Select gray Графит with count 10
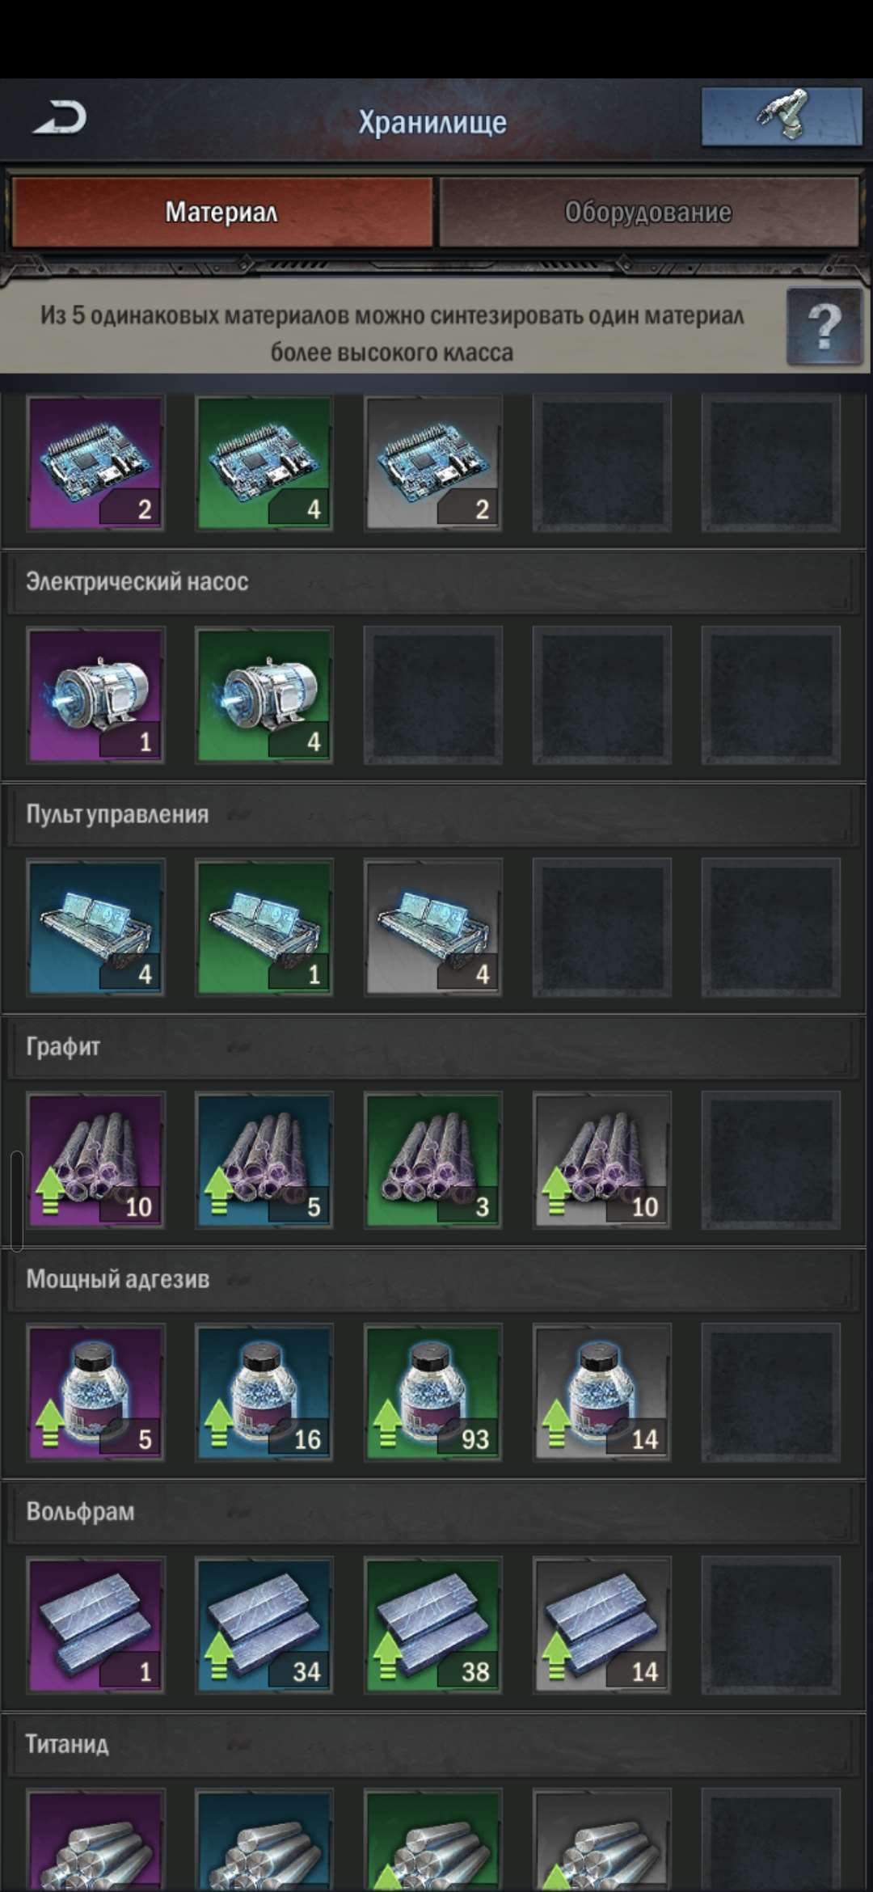Viewport: 873px width, 1892px height. (x=602, y=1160)
